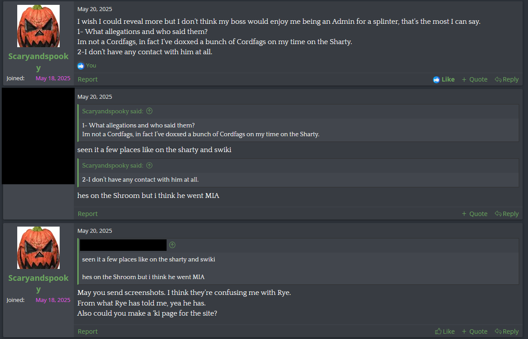
Task: Jump to the quoted post about contact via its arrow
Action: pyautogui.click(x=149, y=166)
